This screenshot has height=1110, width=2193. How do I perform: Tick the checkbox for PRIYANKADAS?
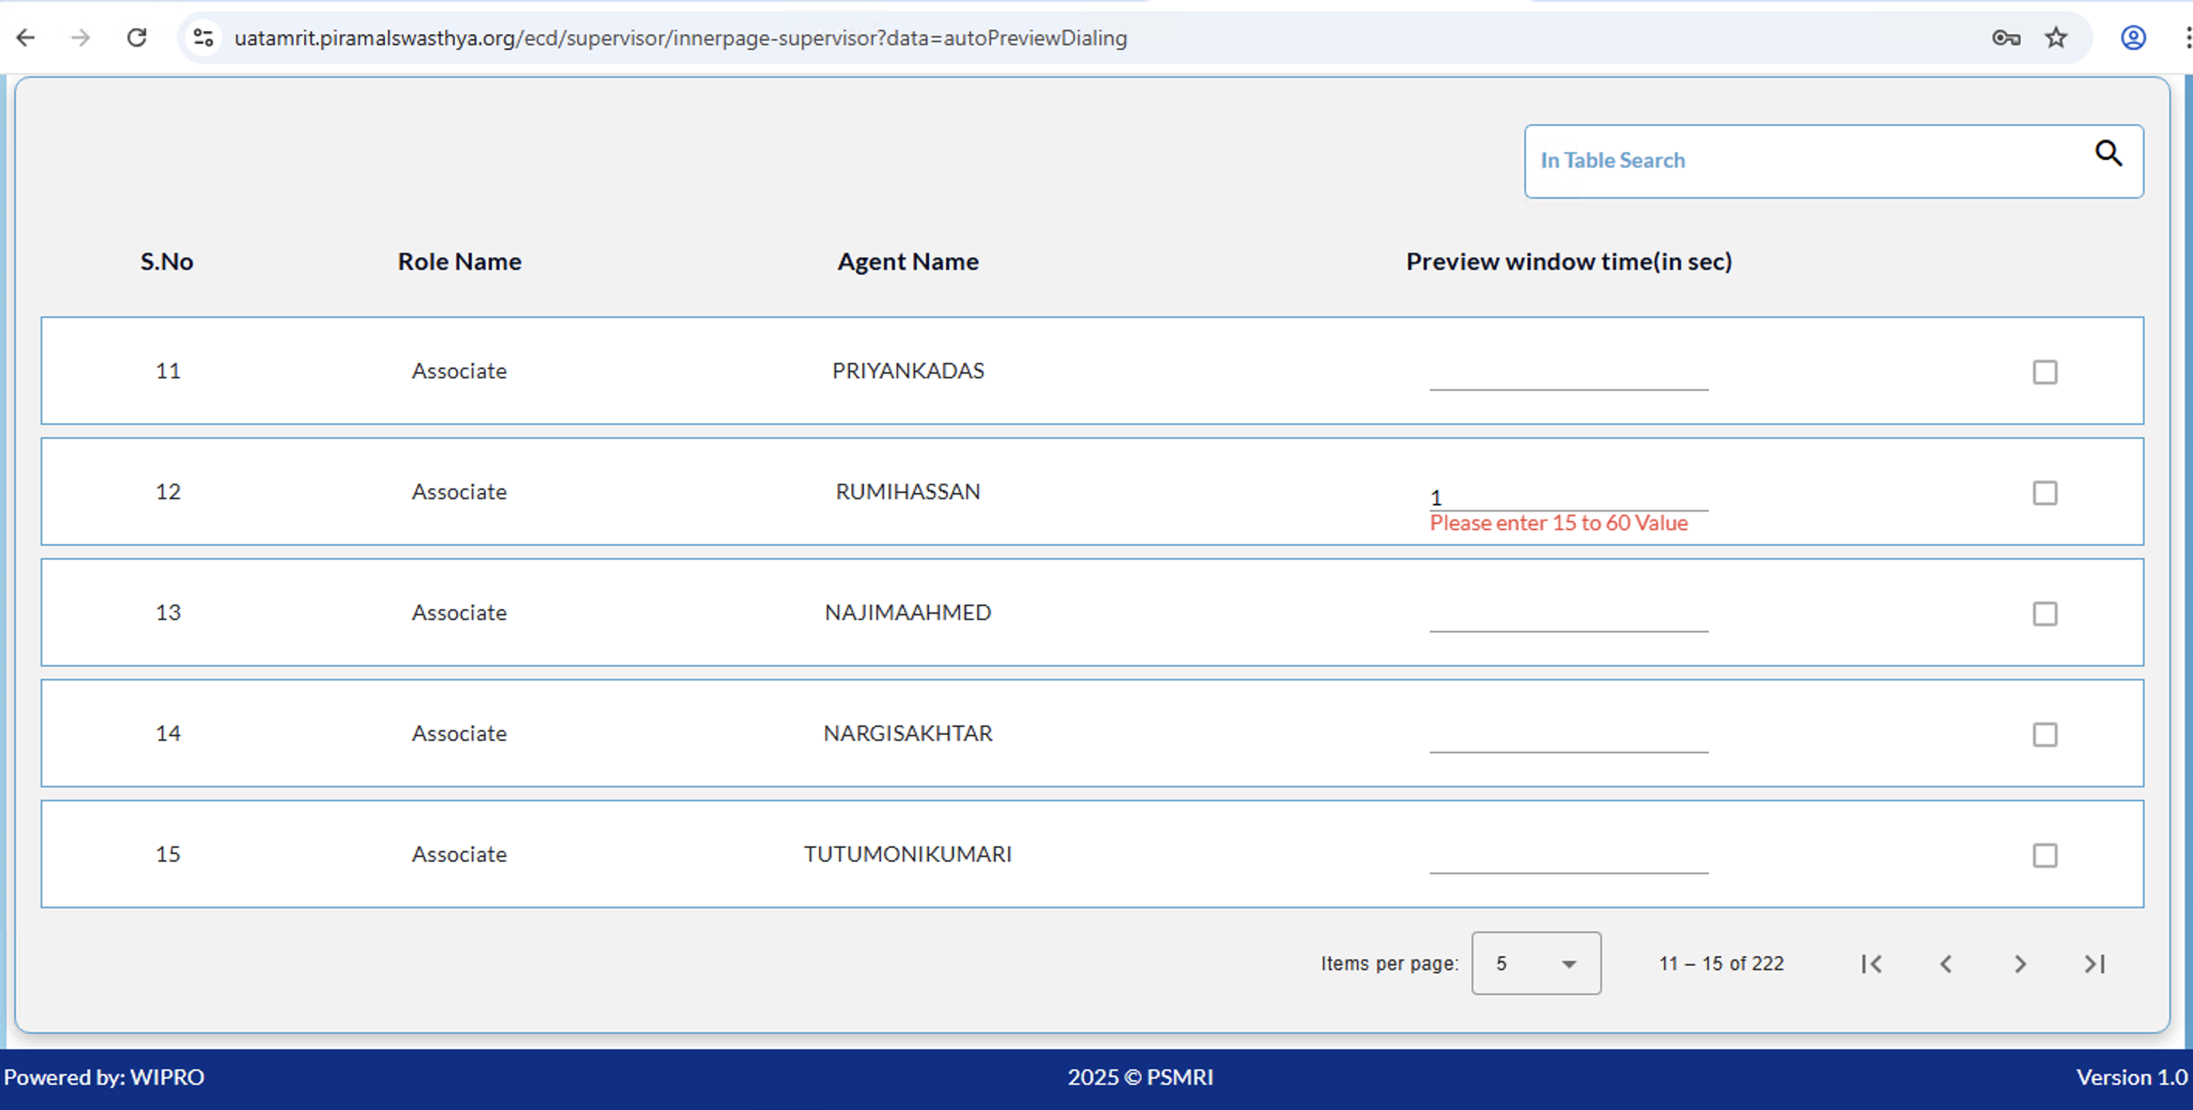tap(2045, 372)
